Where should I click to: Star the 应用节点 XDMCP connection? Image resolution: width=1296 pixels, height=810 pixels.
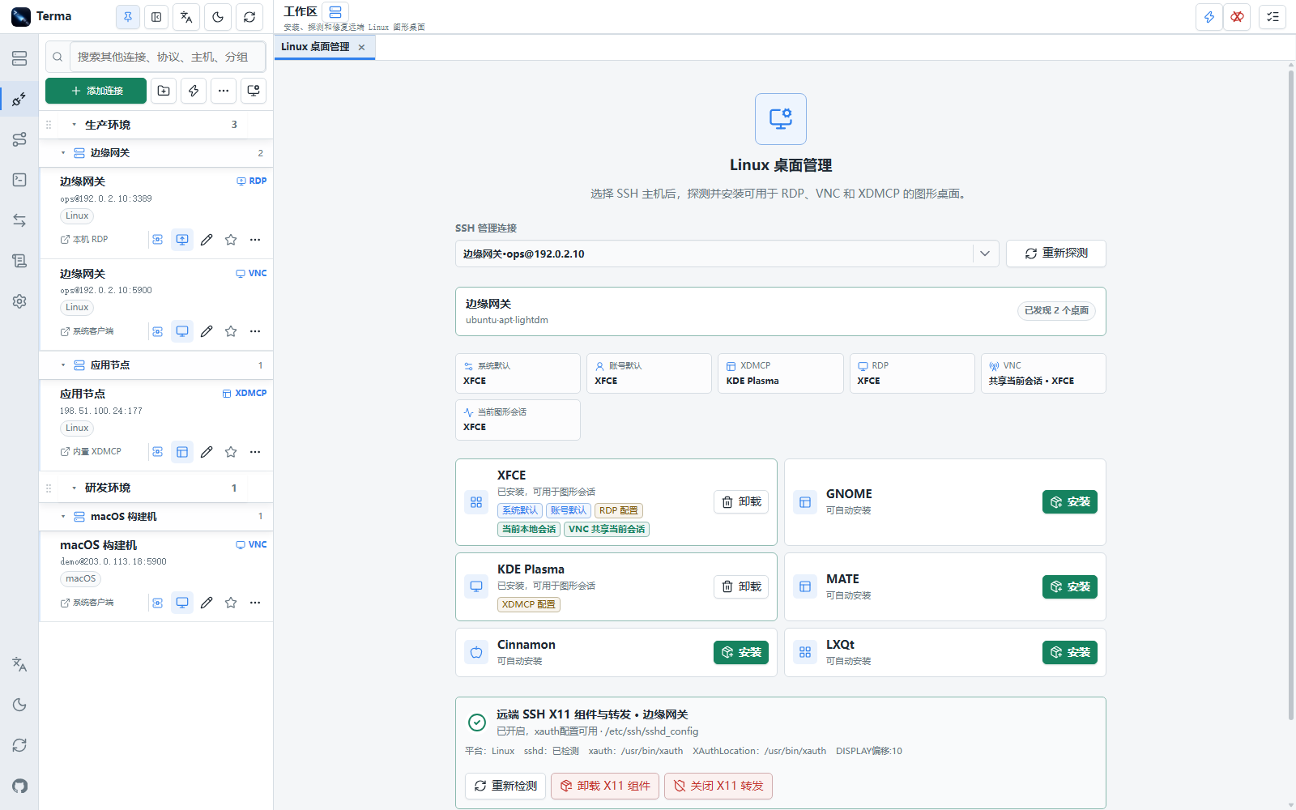pos(231,452)
